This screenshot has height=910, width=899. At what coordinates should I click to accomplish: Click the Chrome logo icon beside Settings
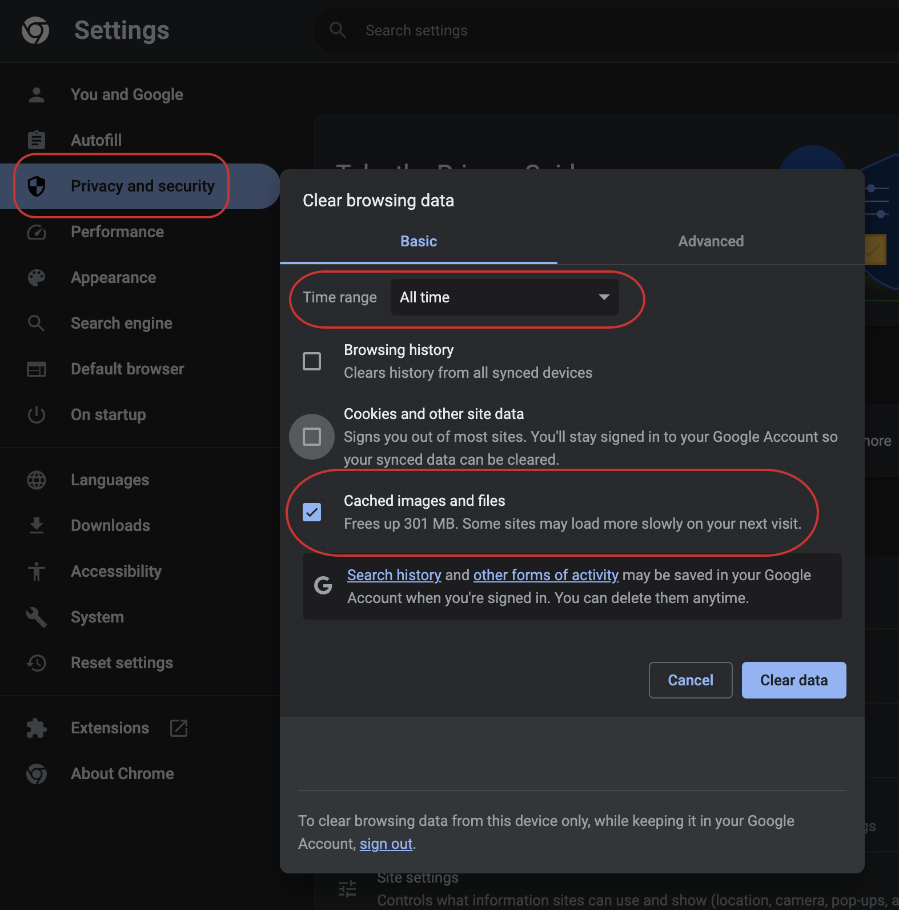35,30
